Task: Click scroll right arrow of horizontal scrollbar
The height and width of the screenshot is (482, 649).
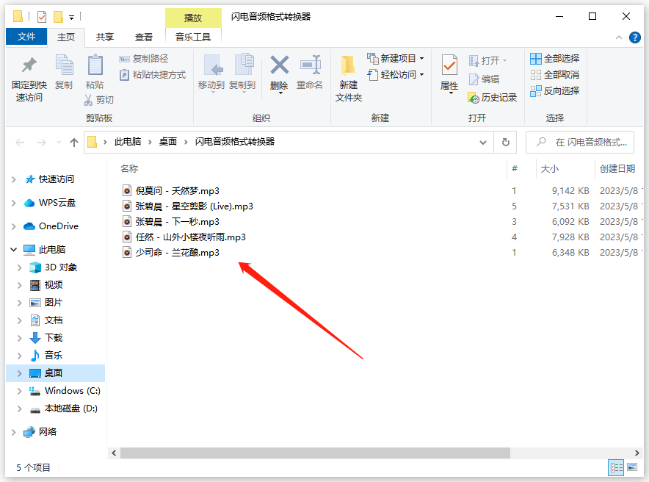Action: coord(637,453)
